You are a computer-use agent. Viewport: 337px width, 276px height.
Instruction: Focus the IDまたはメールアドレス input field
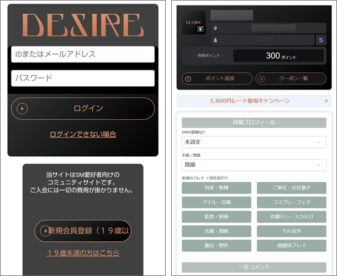click(x=83, y=54)
